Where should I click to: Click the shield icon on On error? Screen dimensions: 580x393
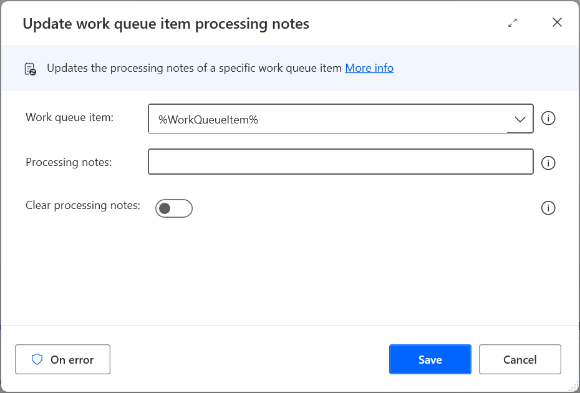click(37, 359)
